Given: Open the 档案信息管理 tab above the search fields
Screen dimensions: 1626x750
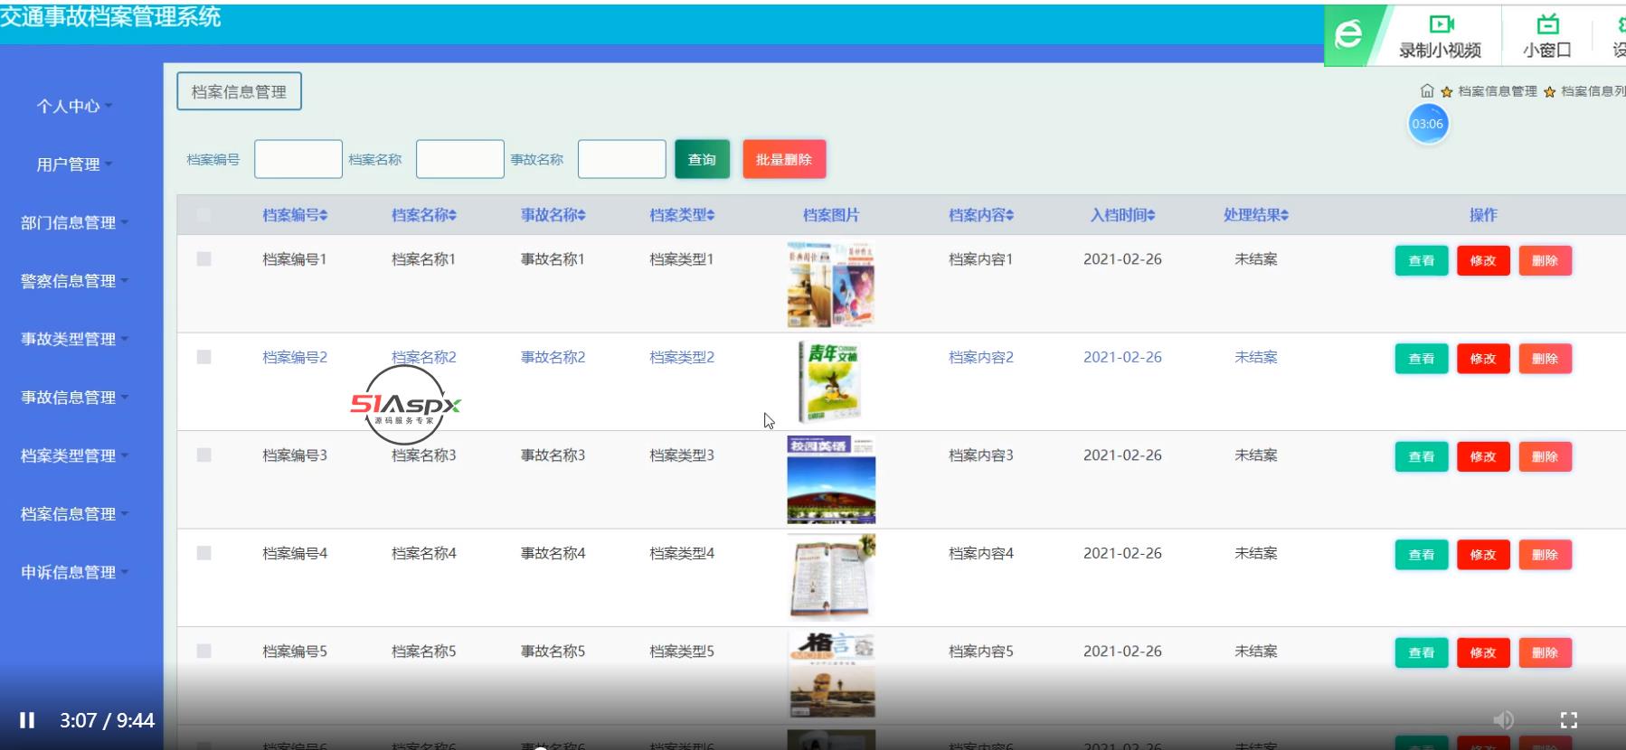Looking at the screenshot, I should (x=239, y=91).
